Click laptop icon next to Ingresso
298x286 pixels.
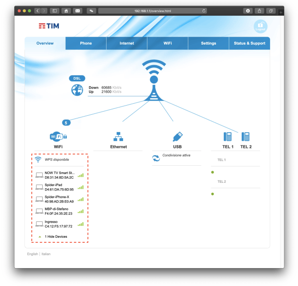tap(39, 224)
